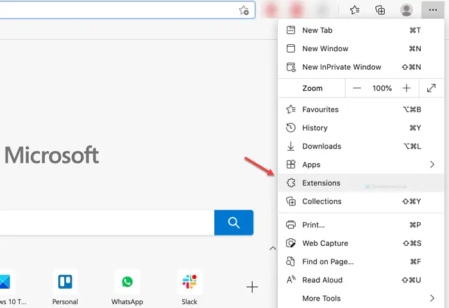The image size is (449, 308).
Task: Open the Collections toolbar button
Action: pos(380,10)
